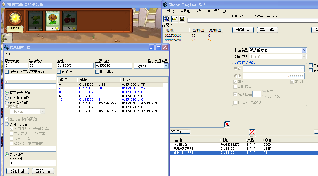Click 偏移 0 column header

(67, 80)
